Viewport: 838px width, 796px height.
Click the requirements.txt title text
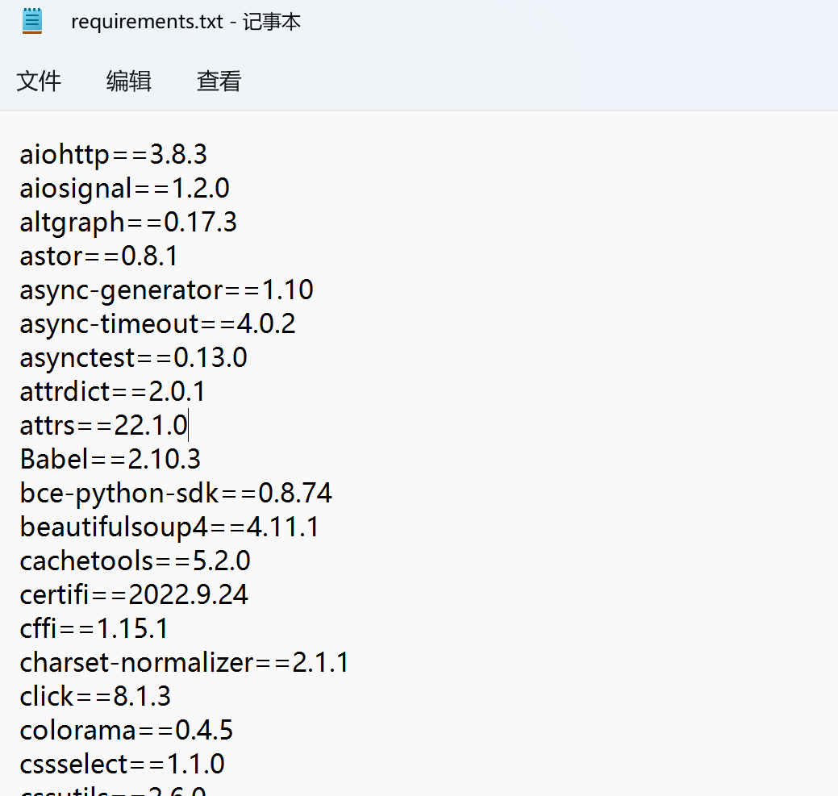186,21
